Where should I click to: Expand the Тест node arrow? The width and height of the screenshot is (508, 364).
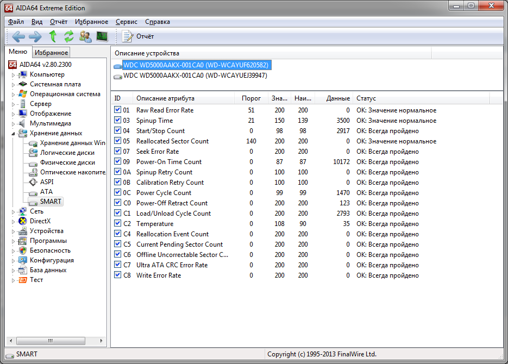(13, 280)
